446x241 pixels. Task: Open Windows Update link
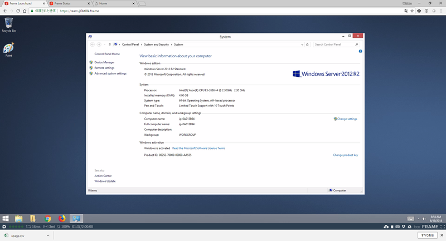[105, 181]
